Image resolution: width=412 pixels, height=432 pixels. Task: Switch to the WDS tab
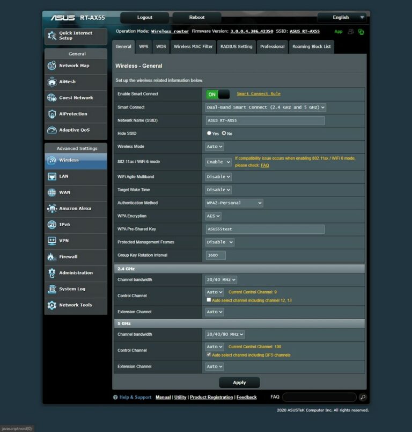click(161, 47)
